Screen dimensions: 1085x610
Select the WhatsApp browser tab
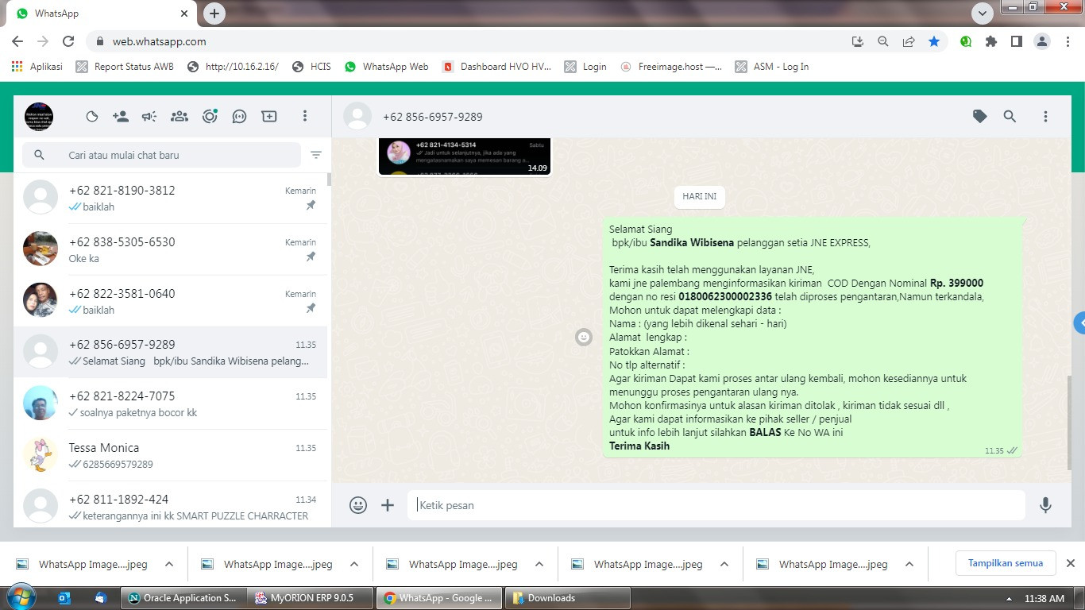pyautogui.click(x=102, y=14)
